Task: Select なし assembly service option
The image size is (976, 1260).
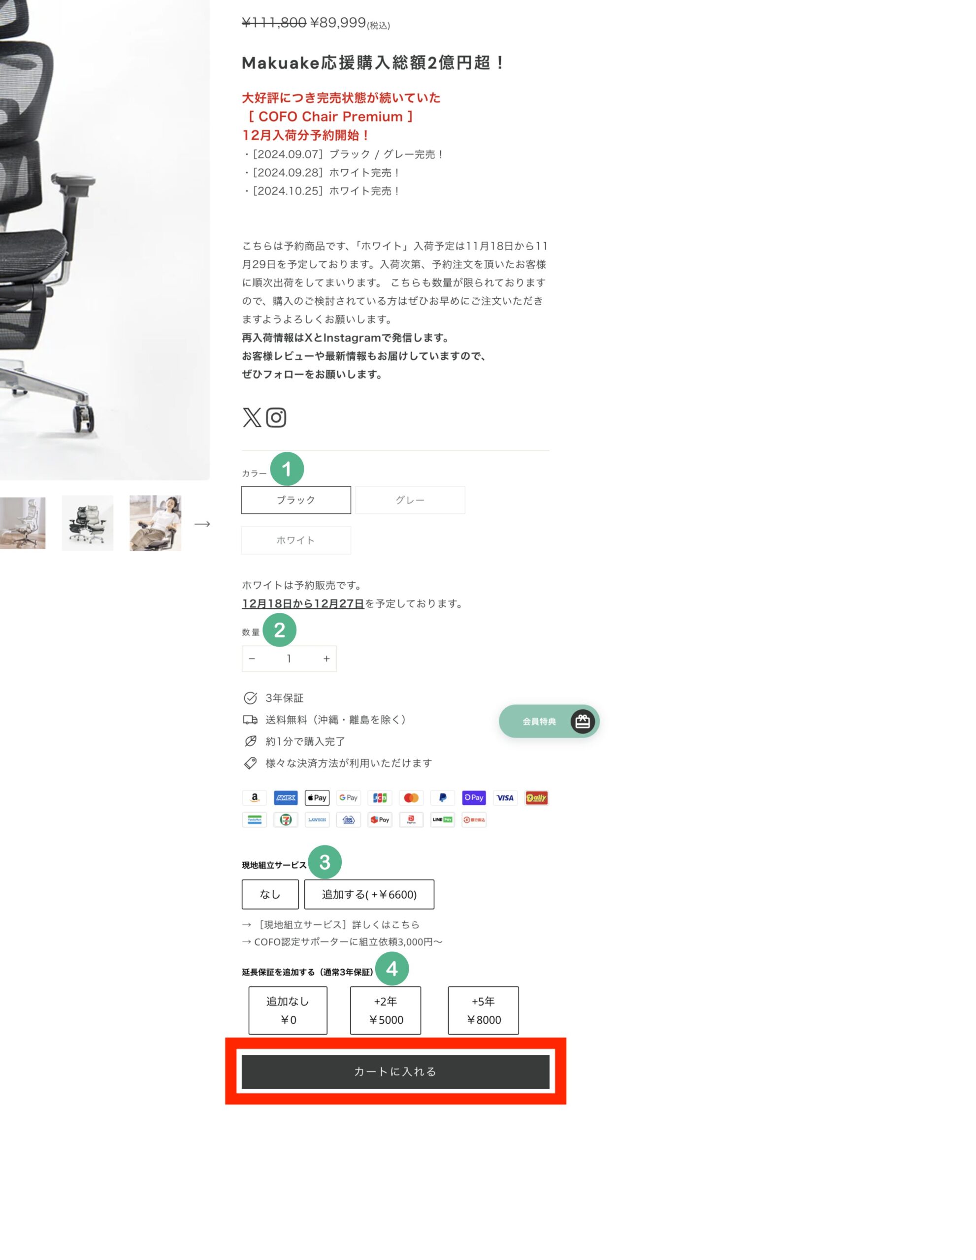Action: (x=269, y=894)
